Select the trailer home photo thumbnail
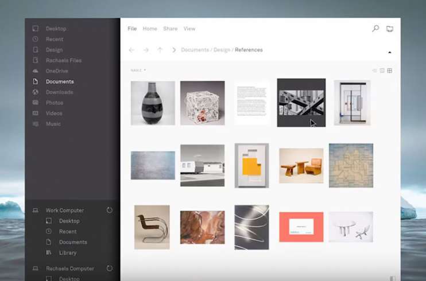This screenshot has width=426, height=281. pyautogui.click(x=203, y=166)
